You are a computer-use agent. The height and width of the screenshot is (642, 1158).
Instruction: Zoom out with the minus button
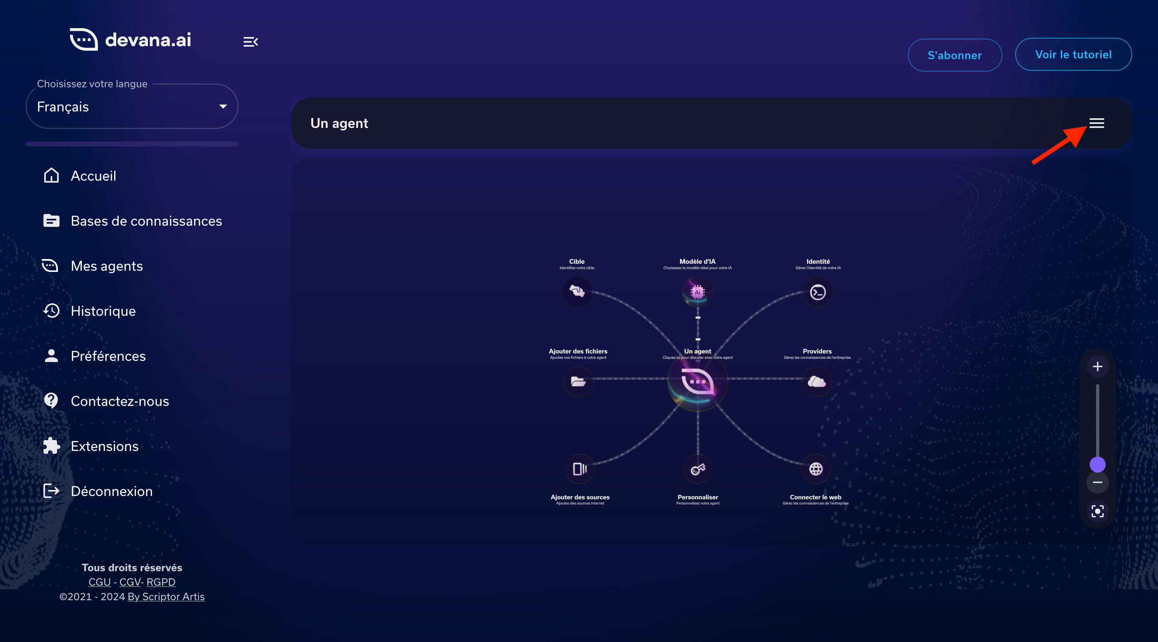[x=1097, y=482]
